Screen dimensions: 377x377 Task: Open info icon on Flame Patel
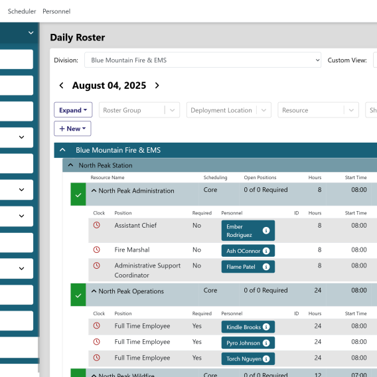point(266,267)
